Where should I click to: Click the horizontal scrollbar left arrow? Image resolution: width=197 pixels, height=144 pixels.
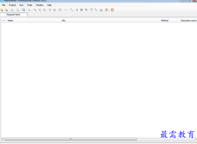pos(3,139)
